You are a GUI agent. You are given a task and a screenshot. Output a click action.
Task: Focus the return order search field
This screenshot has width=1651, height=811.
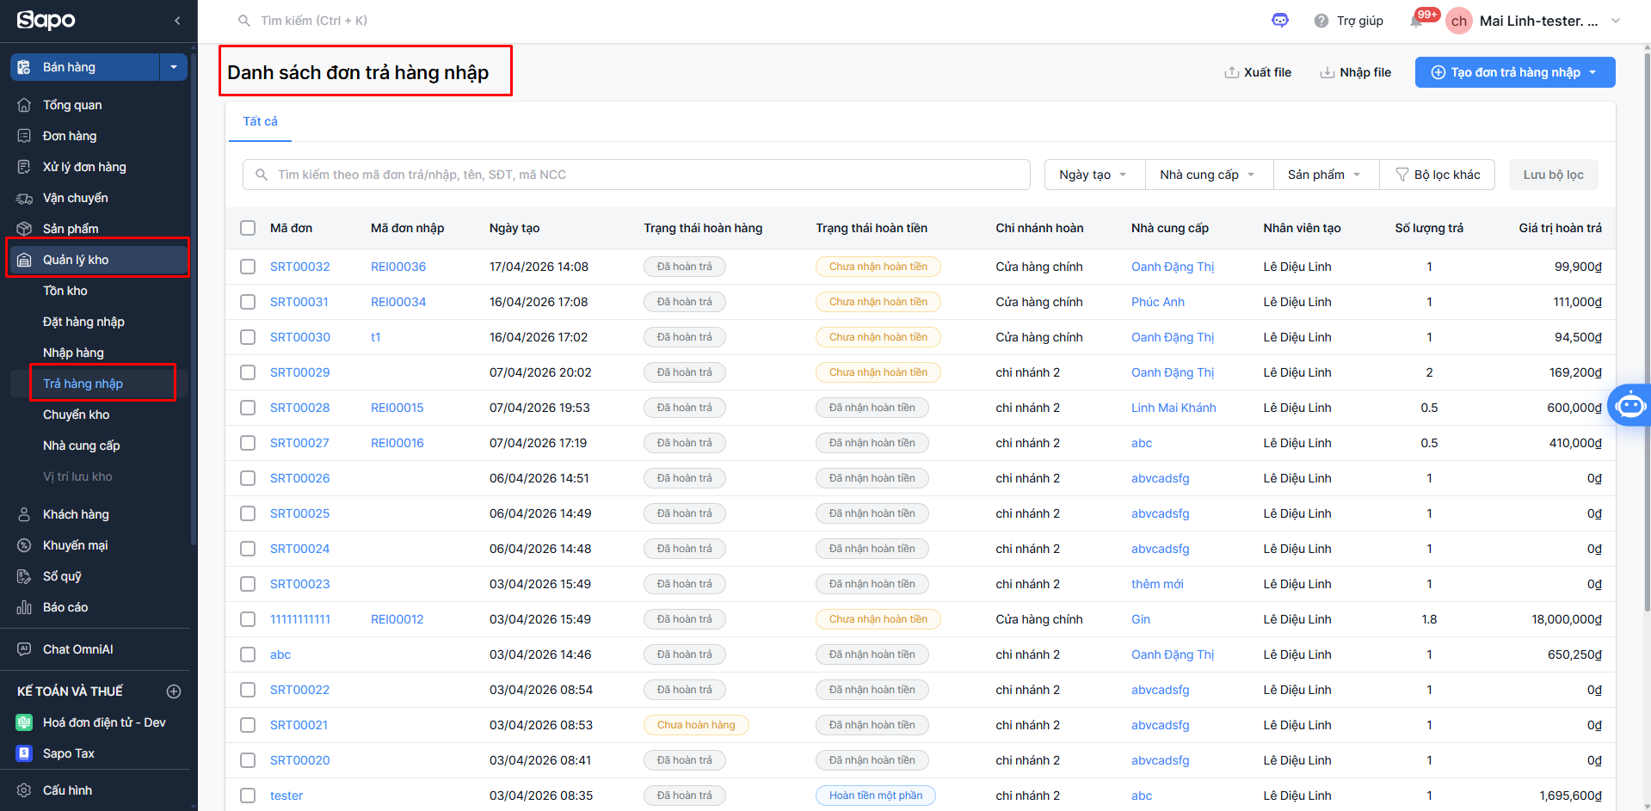(637, 175)
